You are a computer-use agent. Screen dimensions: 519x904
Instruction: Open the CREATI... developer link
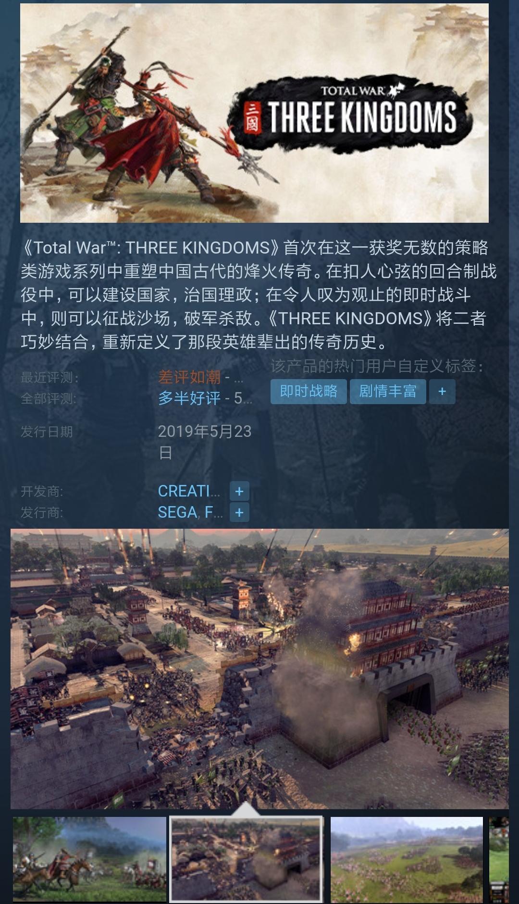coord(189,491)
